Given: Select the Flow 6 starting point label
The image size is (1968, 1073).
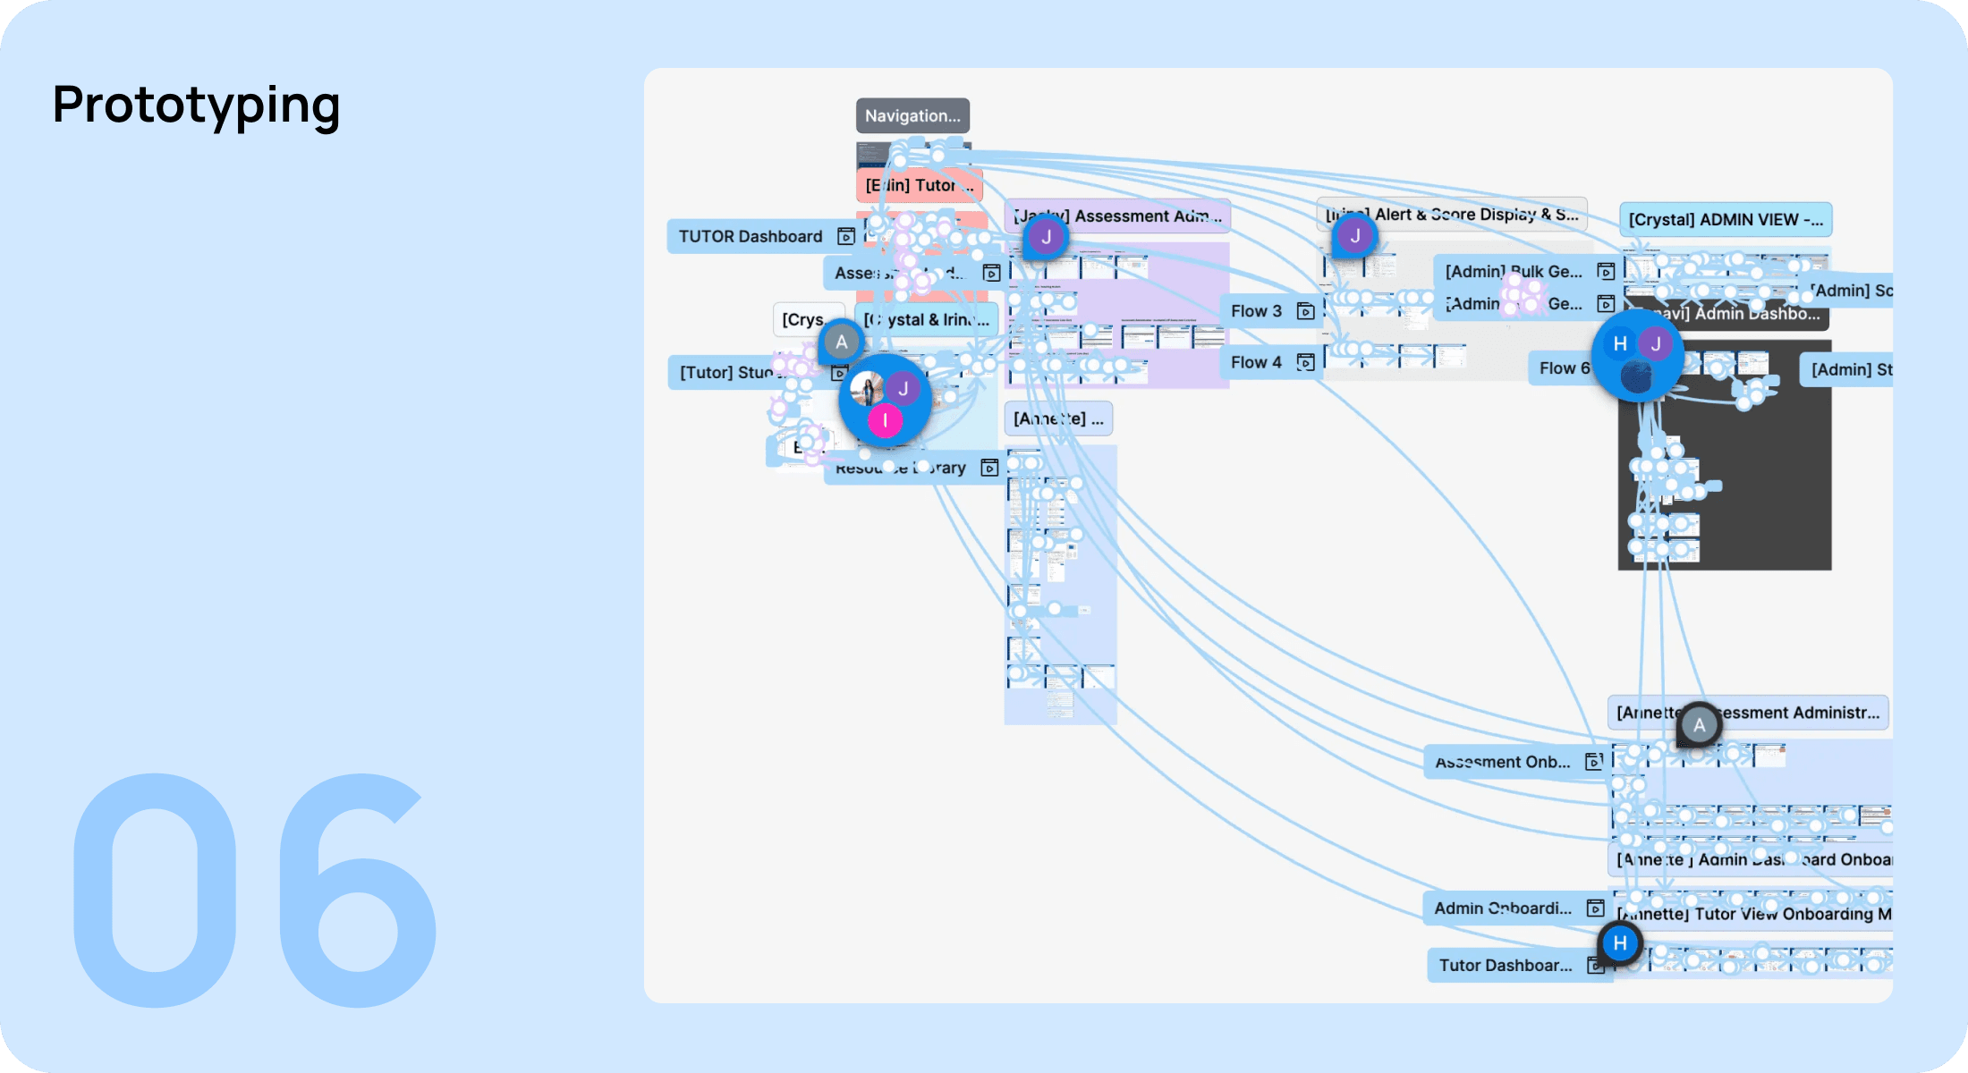Looking at the screenshot, I should pos(1562,368).
